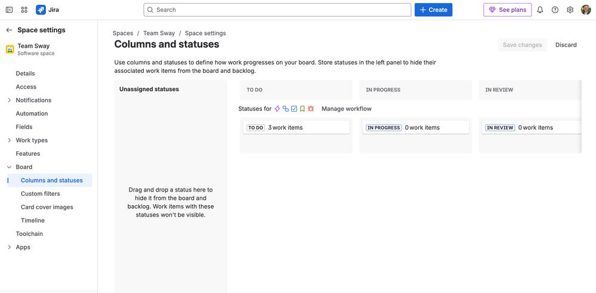Click the Create button
This screenshot has width=596, height=293.
click(x=433, y=10)
